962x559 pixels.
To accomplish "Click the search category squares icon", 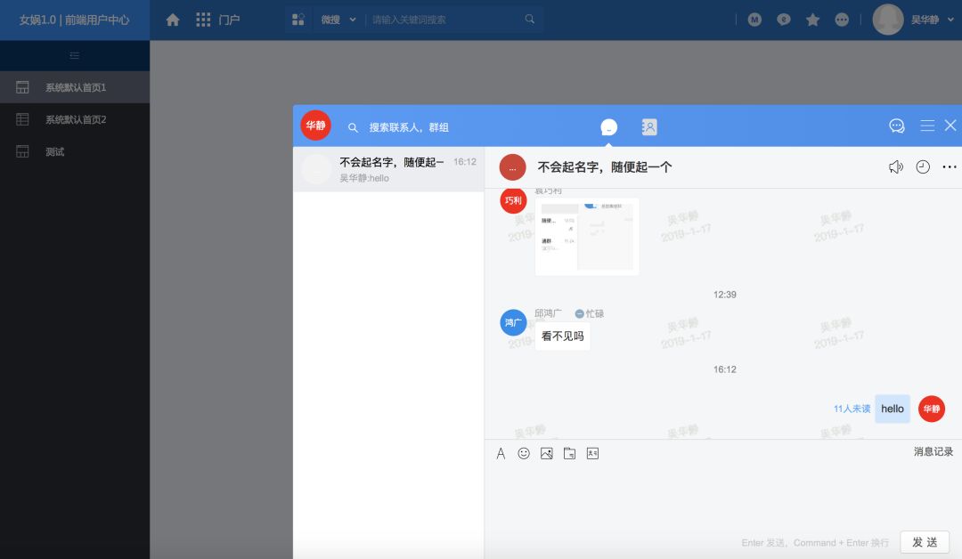I will pyautogui.click(x=298, y=20).
